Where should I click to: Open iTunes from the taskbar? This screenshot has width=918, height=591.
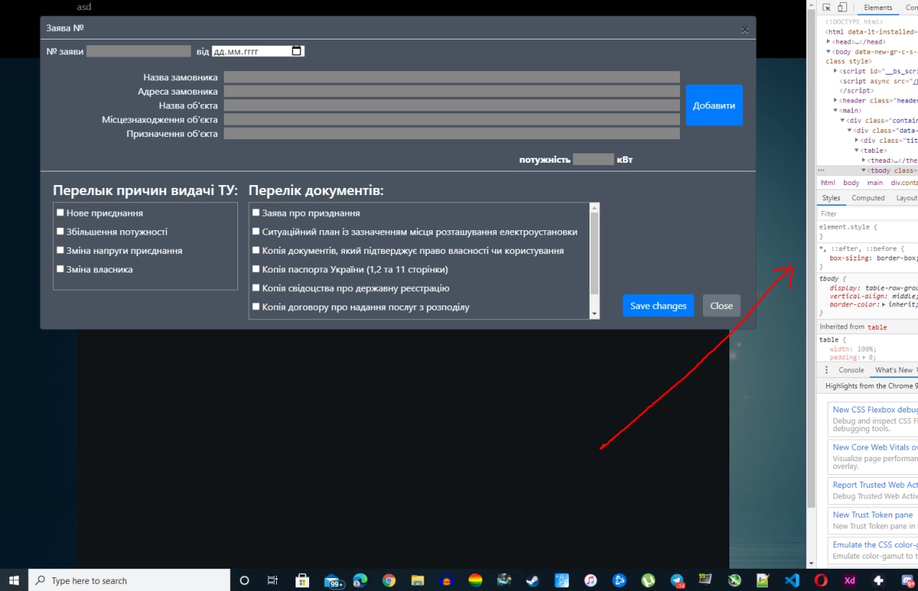[590, 580]
